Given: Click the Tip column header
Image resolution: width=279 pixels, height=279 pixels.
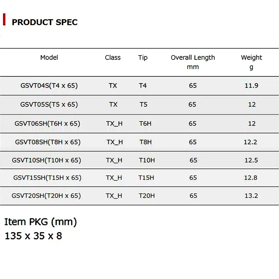Looking at the screenshot, I should pos(143,58).
